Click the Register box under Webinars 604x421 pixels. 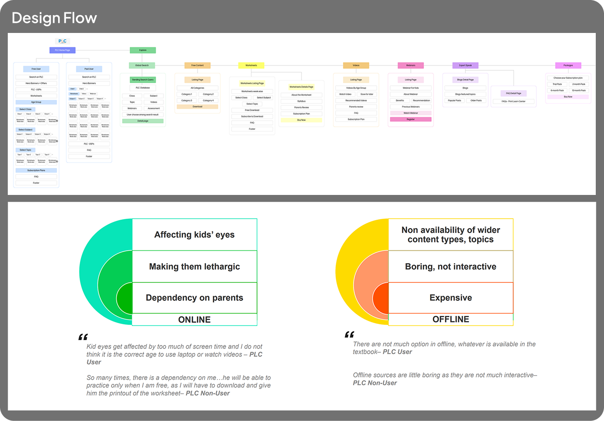pos(410,119)
